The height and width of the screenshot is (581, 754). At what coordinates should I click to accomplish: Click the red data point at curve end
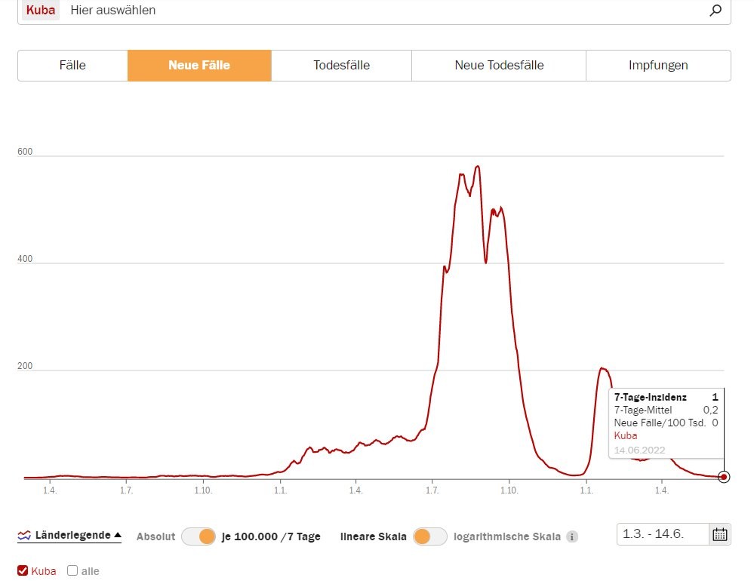[724, 477]
